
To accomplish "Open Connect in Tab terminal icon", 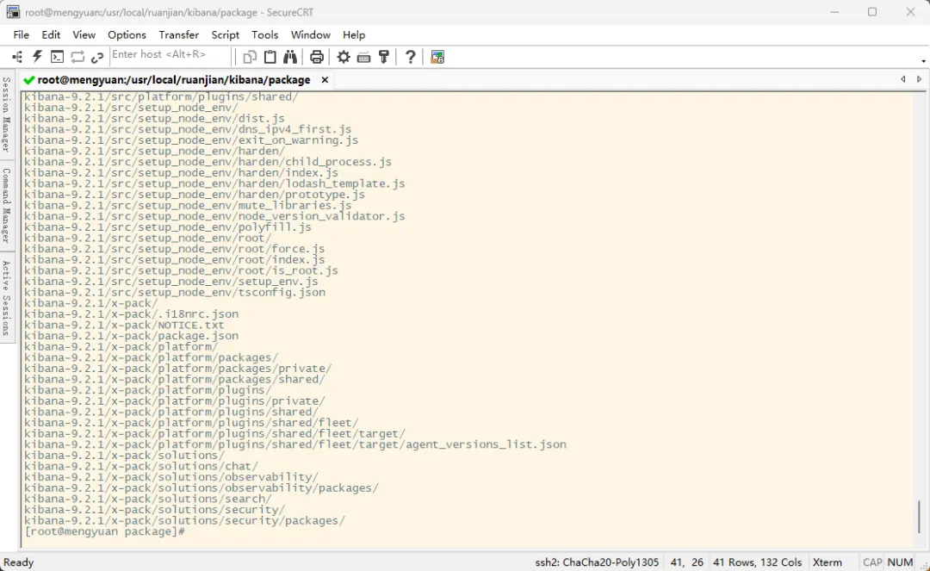I will click(x=57, y=57).
